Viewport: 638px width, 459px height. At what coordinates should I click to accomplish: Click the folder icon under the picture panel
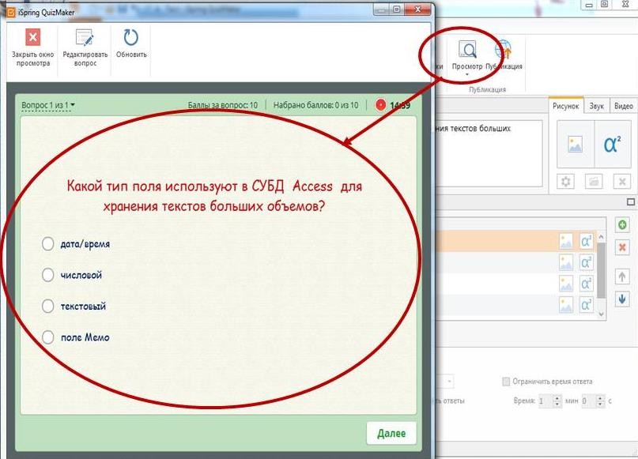pos(594,182)
